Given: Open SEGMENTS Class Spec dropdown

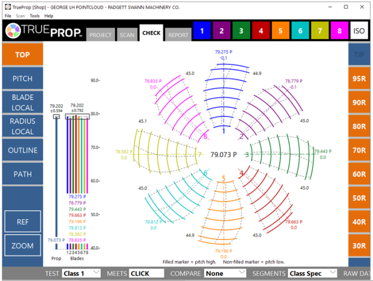Looking at the screenshot, I should click(x=312, y=273).
